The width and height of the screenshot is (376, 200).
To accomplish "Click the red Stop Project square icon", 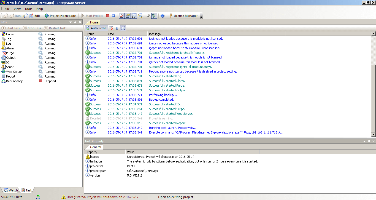I will coord(107,16).
